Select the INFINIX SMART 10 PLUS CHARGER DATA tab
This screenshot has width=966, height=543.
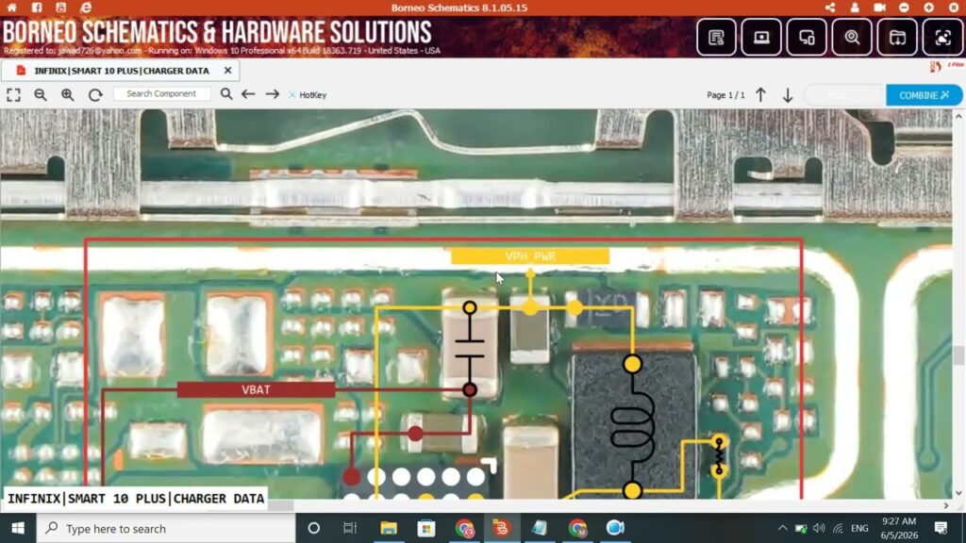coord(121,71)
